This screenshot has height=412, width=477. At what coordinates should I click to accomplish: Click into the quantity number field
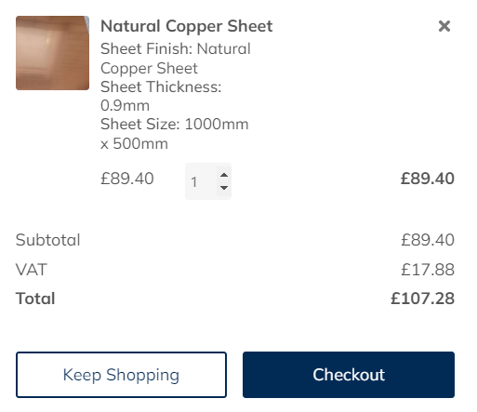(x=201, y=181)
